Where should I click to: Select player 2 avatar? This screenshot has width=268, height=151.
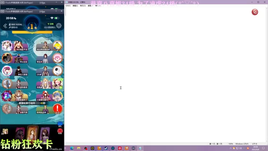(x=7, y=58)
